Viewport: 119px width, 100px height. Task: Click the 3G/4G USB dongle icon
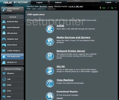pyautogui.click(x=50, y=71)
